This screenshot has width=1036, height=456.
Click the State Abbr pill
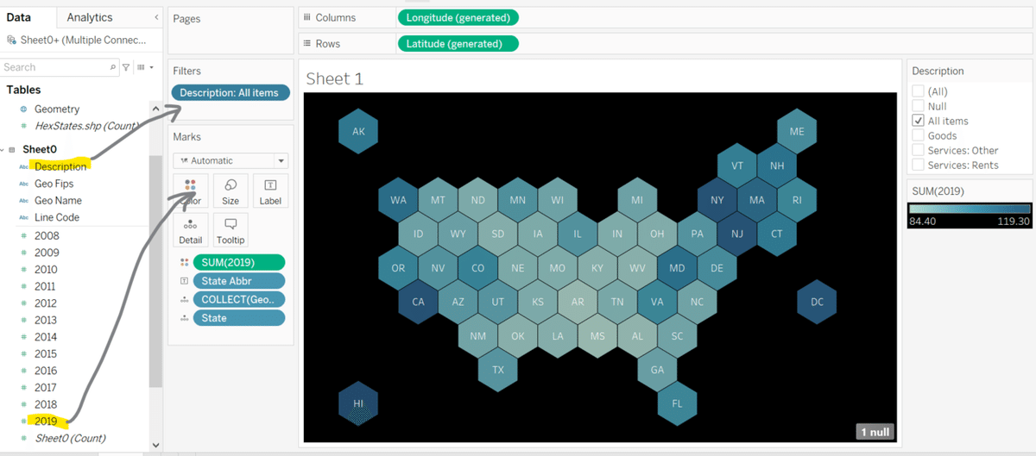coord(238,281)
